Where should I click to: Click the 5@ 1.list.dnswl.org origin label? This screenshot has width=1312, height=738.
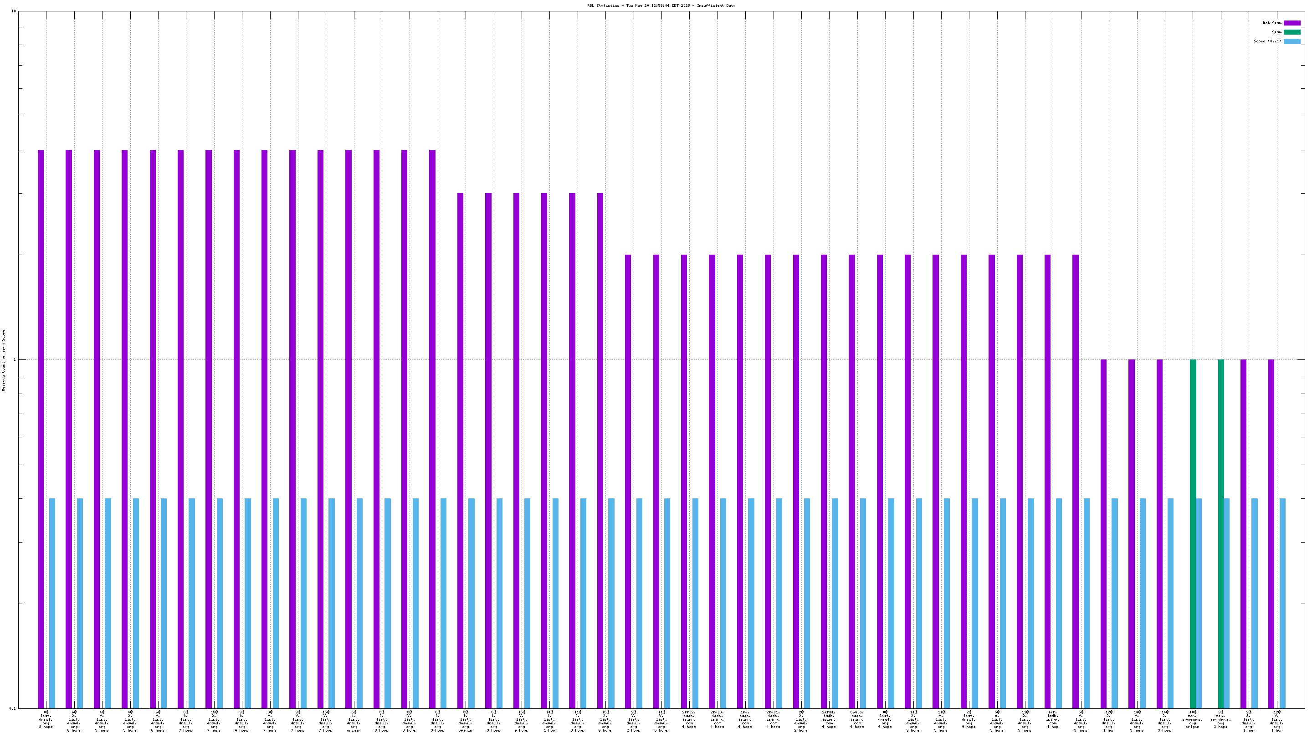tap(354, 721)
